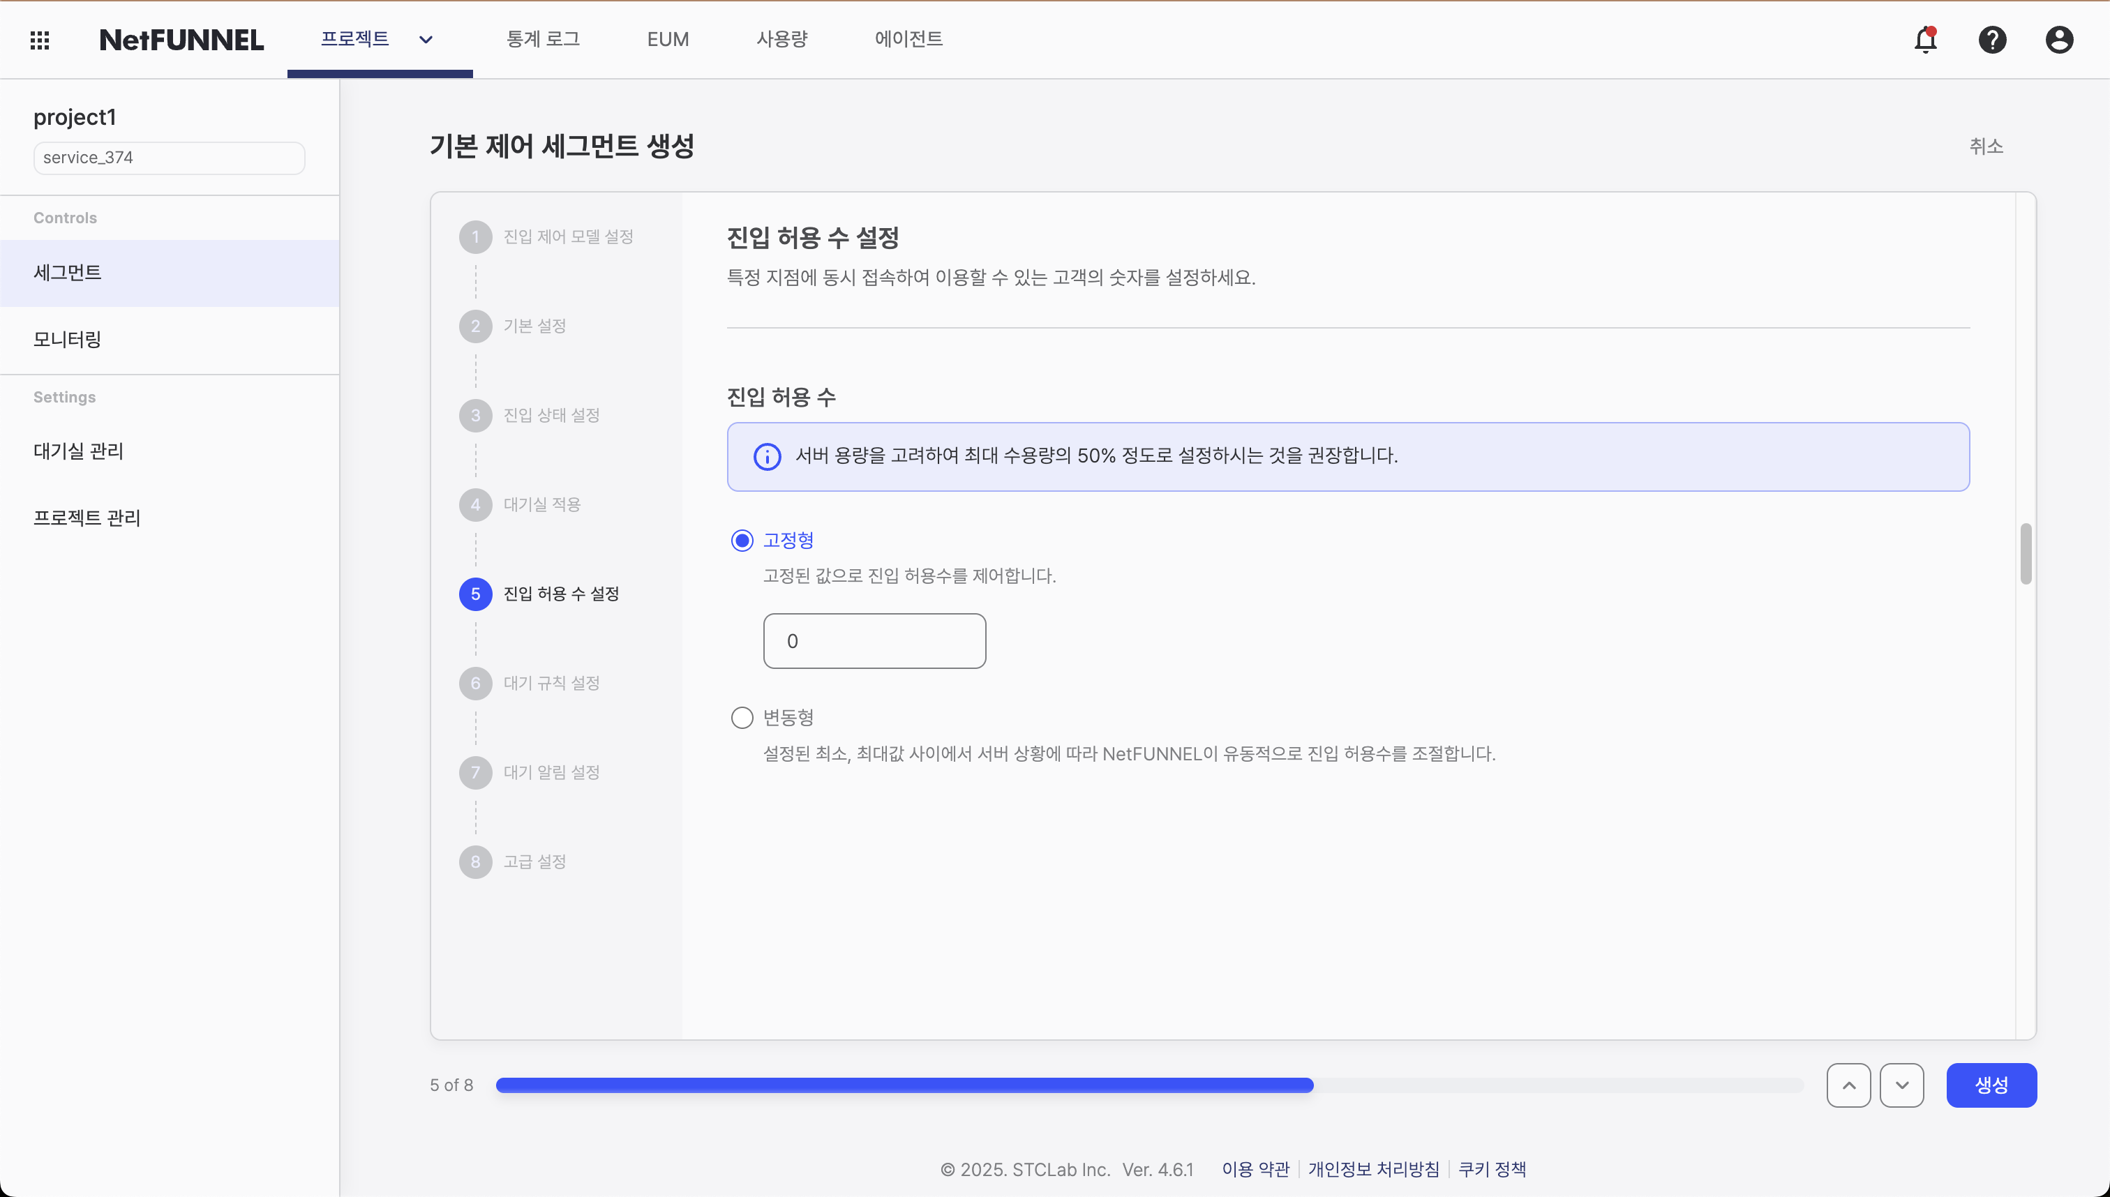The width and height of the screenshot is (2110, 1197).
Task: Open the notifications bell
Action: (x=1926, y=38)
